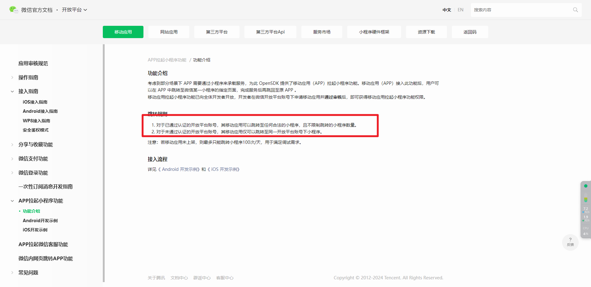Image resolution: width=591 pixels, height=287 pixels.
Task: Select 中文 language option
Action: 447,10
